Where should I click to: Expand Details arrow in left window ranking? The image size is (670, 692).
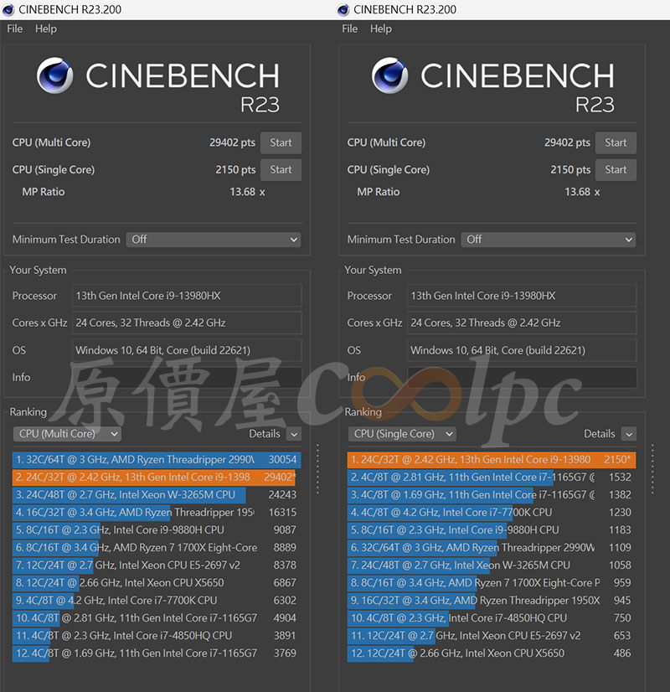click(x=294, y=434)
